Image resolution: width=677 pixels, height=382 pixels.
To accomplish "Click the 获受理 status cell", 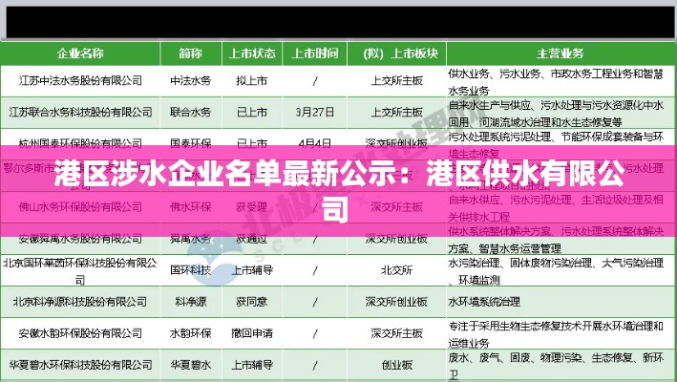I will tap(252, 206).
